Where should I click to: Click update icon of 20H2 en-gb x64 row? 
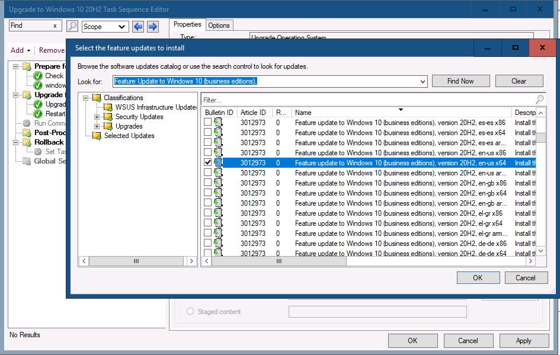218,193
